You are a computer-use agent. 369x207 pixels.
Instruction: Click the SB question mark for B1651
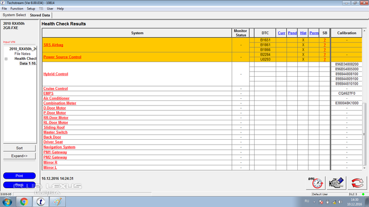click(325, 40)
